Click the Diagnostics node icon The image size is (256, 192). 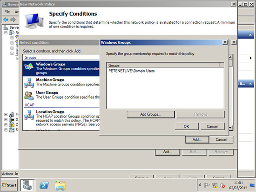(12, 120)
